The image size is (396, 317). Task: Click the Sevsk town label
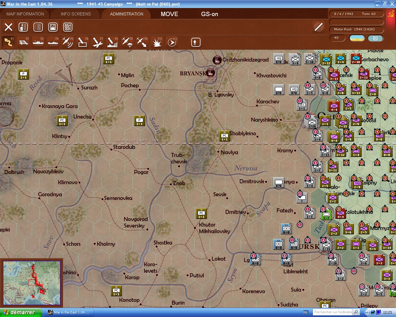(x=220, y=194)
